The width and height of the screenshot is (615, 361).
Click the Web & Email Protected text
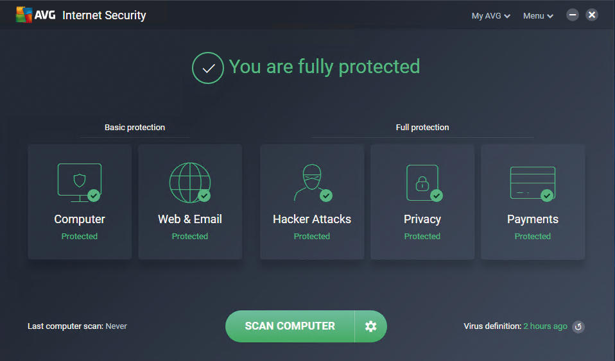point(190,237)
